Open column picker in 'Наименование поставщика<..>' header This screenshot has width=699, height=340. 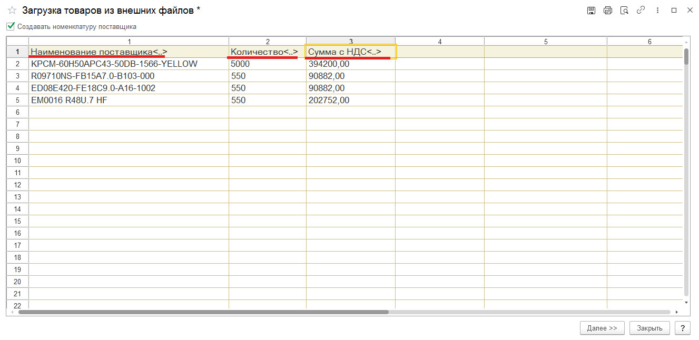coord(99,52)
